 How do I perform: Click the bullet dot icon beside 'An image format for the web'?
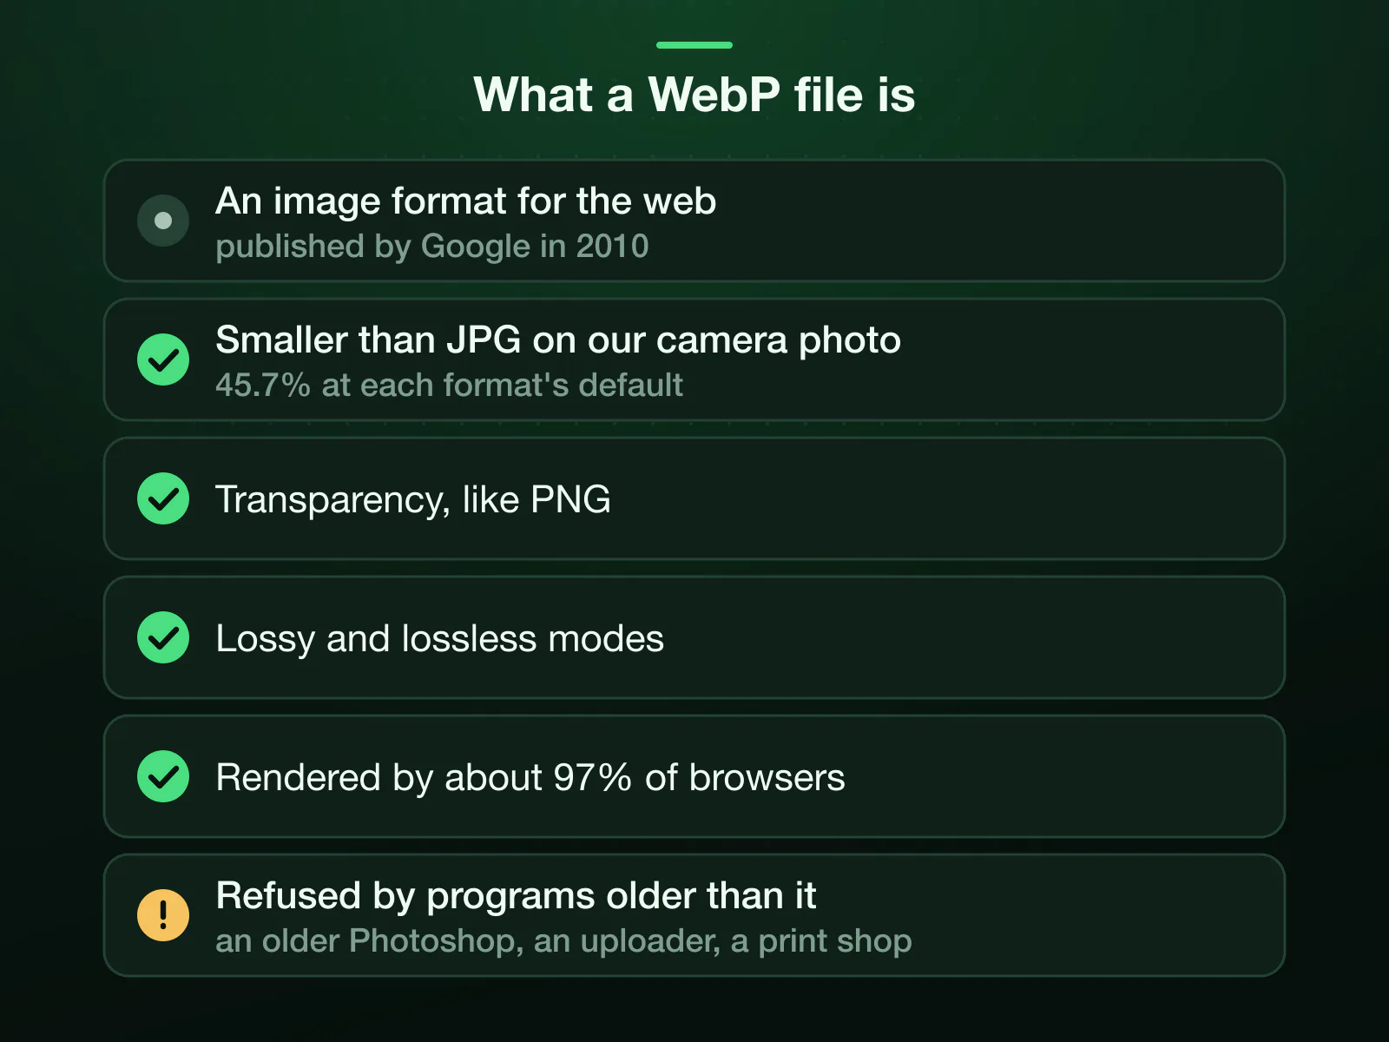click(x=163, y=221)
